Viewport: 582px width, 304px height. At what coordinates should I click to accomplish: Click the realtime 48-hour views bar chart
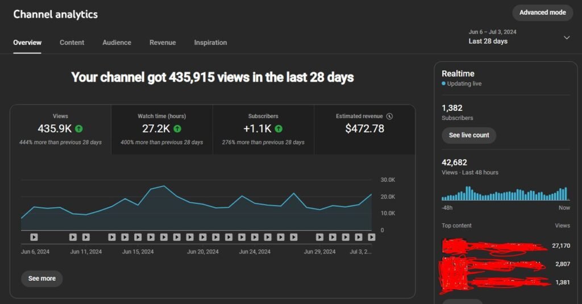coord(505,194)
